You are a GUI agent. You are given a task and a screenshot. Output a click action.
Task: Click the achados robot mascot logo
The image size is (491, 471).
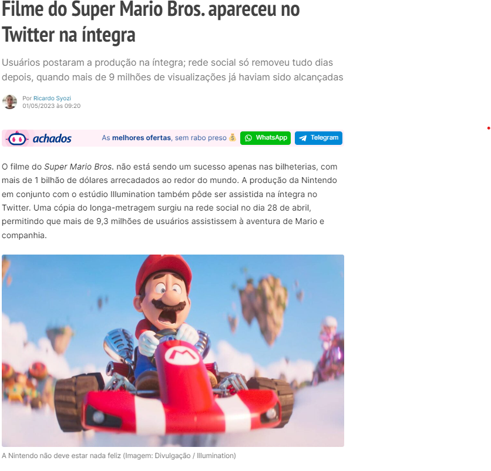(x=18, y=138)
